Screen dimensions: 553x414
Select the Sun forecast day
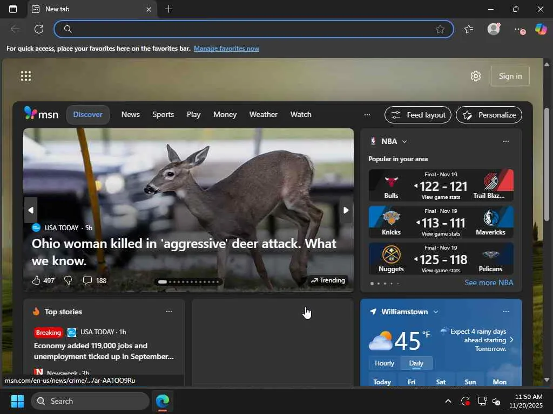pyautogui.click(x=470, y=382)
